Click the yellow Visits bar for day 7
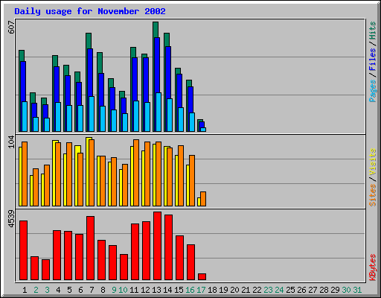Image resolution: width=381 pixels, height=298 pixels. (x=88, y=171)
